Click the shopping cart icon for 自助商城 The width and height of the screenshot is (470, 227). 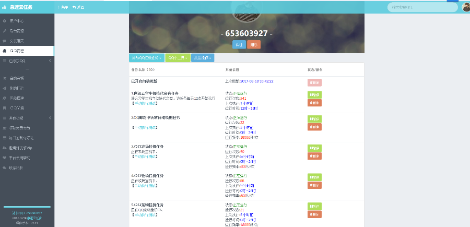coord(4,78)
